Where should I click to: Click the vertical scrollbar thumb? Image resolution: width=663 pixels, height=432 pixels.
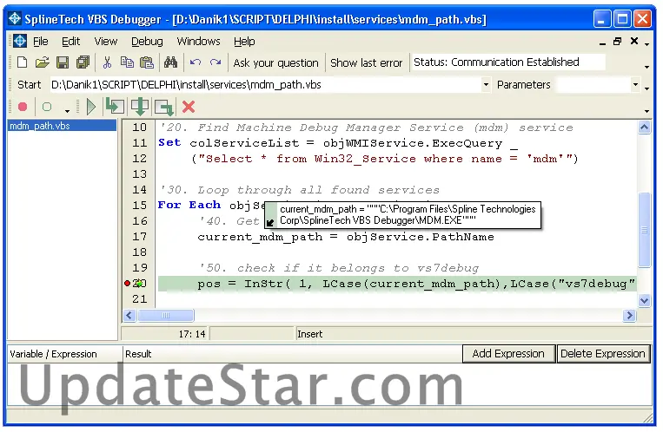coord(644,230)
